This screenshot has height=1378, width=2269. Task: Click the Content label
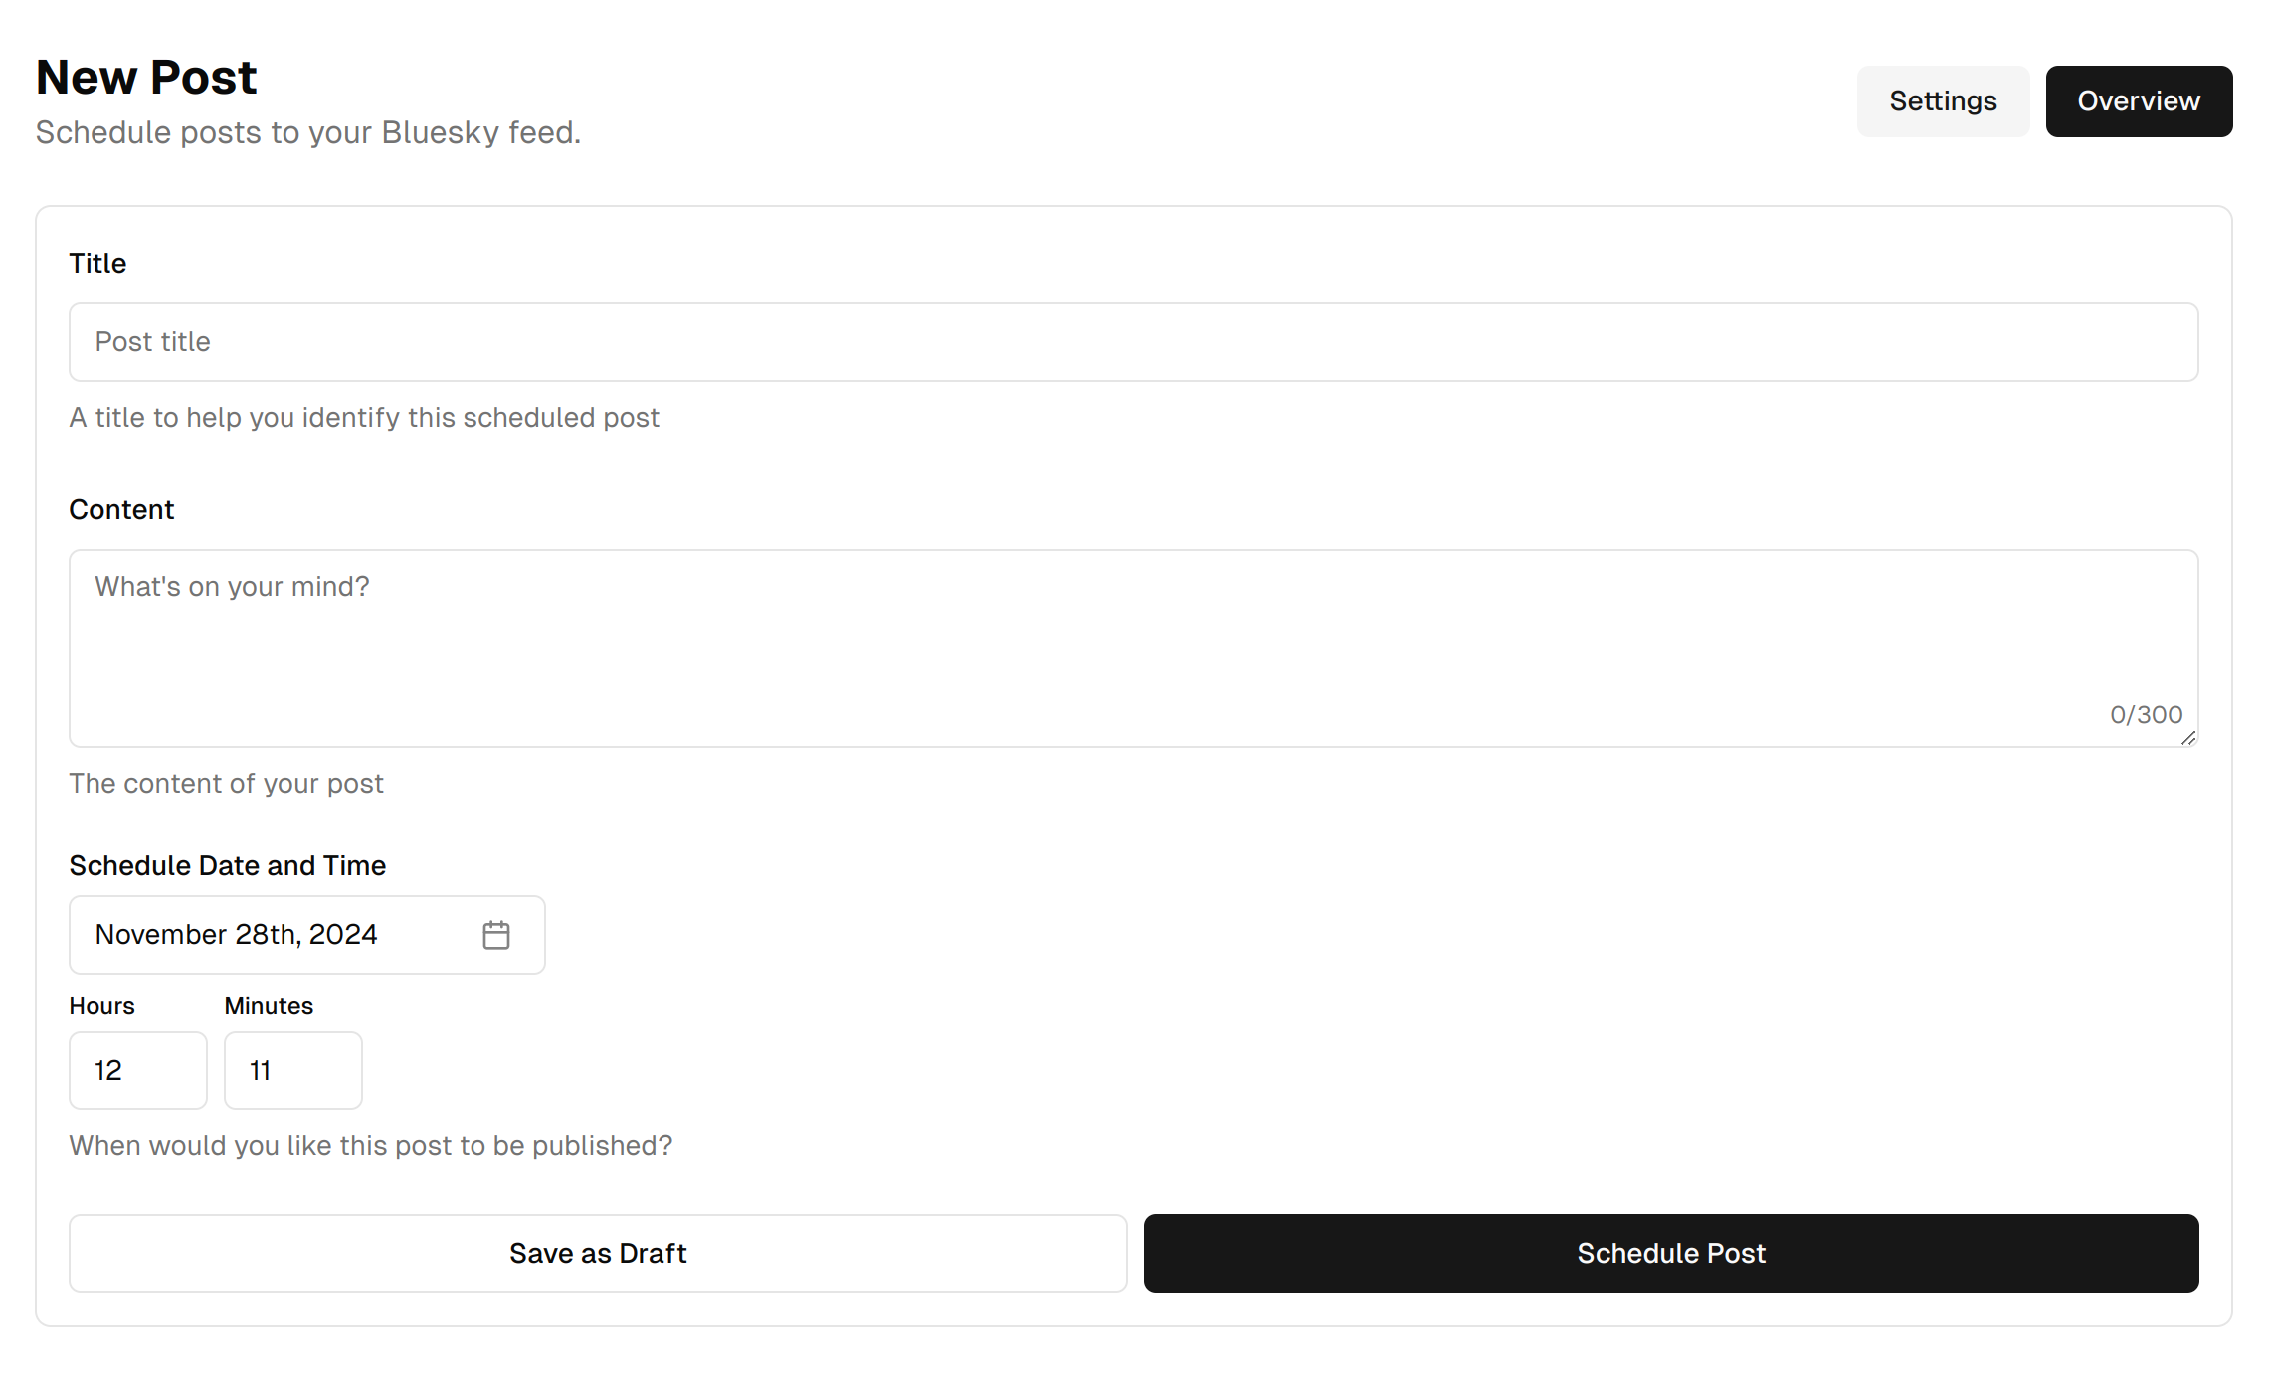click(121, 510)
